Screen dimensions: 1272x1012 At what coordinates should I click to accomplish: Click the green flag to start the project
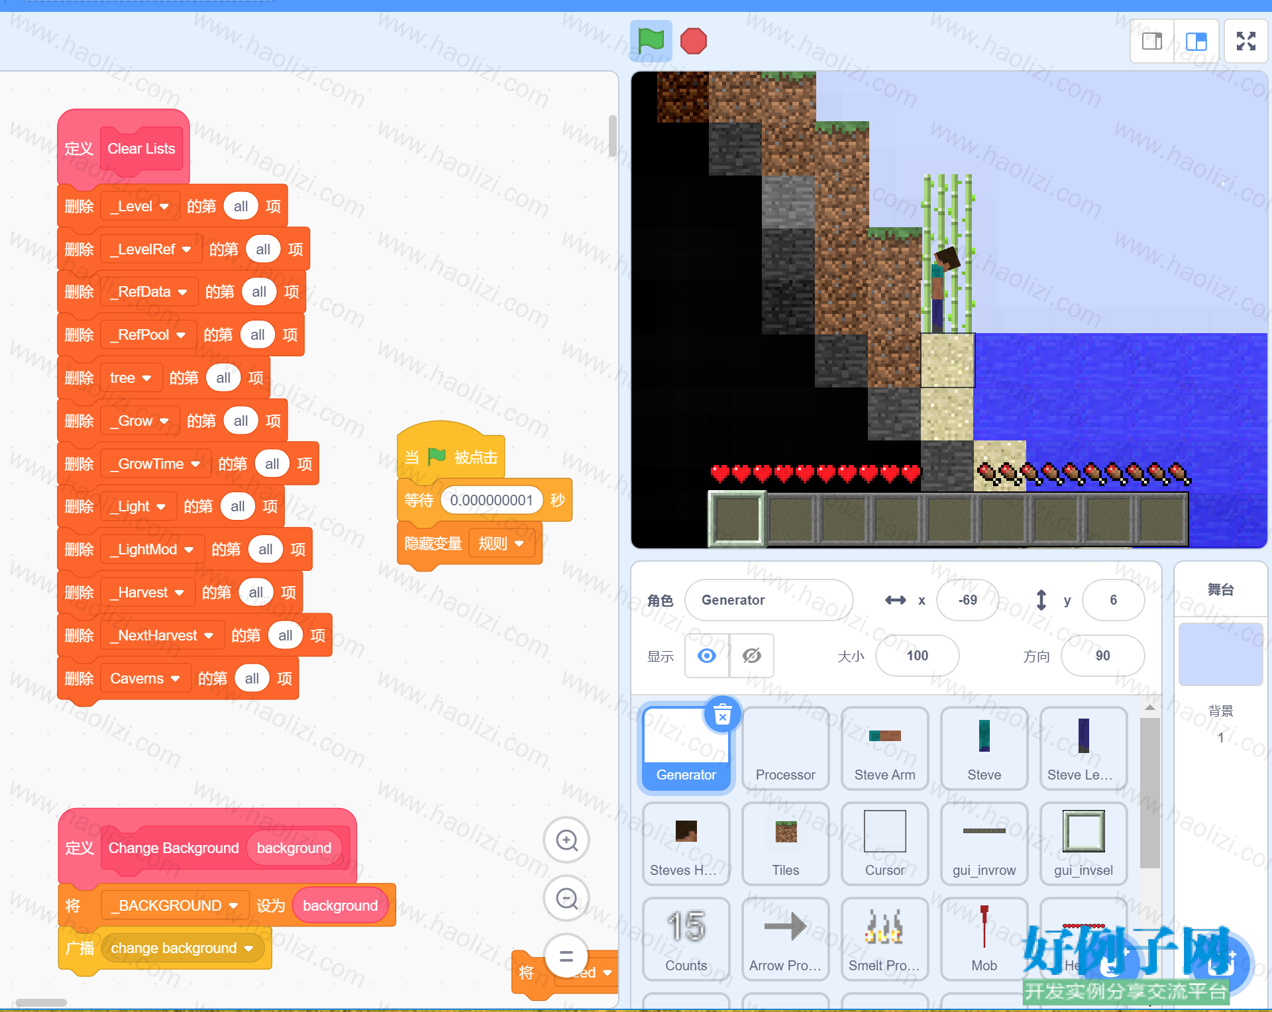pos(651,41)
